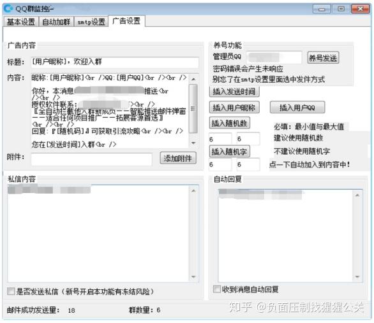
Task: Click the random number maximum value field
Action: point(248,139)
